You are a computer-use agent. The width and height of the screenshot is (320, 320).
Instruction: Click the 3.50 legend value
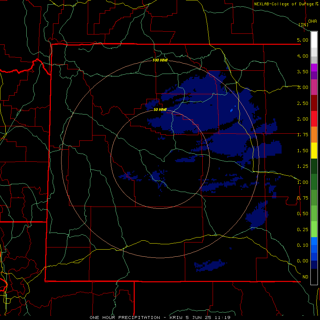pyautogui.click(x=303, y=71)
